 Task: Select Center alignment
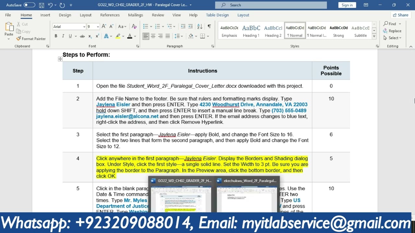(x=153, y=36)
